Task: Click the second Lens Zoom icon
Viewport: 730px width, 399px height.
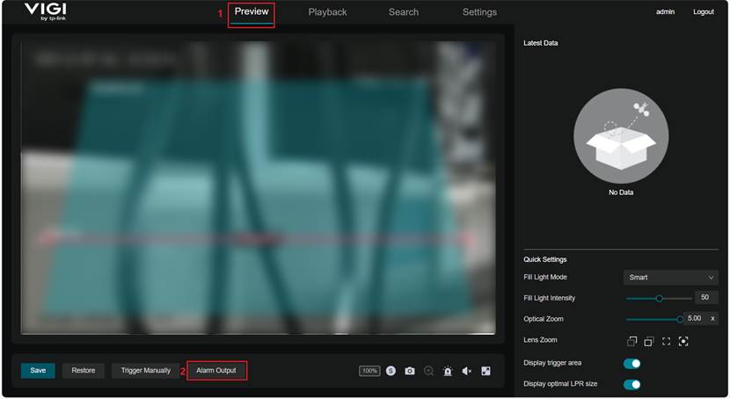Action: (x=649, y=341)
